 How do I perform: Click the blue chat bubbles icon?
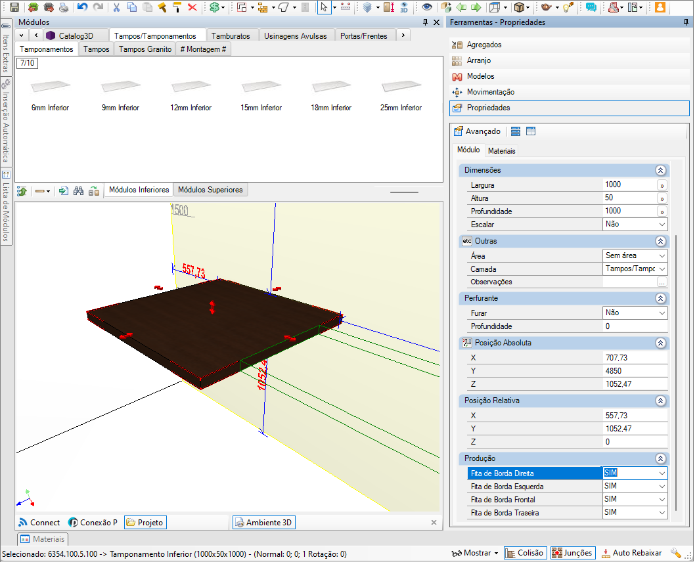click(x=591, y=7)
